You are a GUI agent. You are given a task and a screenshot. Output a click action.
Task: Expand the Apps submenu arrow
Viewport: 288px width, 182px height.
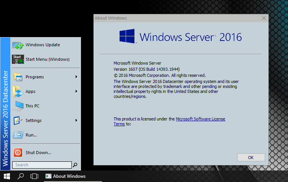click(x=76, y=91)
